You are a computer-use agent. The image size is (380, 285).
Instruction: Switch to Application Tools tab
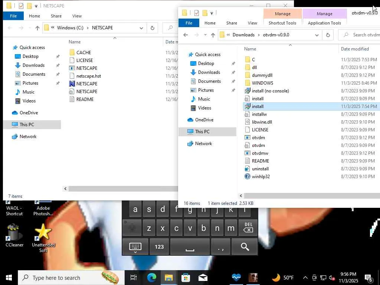coord(324,23)
